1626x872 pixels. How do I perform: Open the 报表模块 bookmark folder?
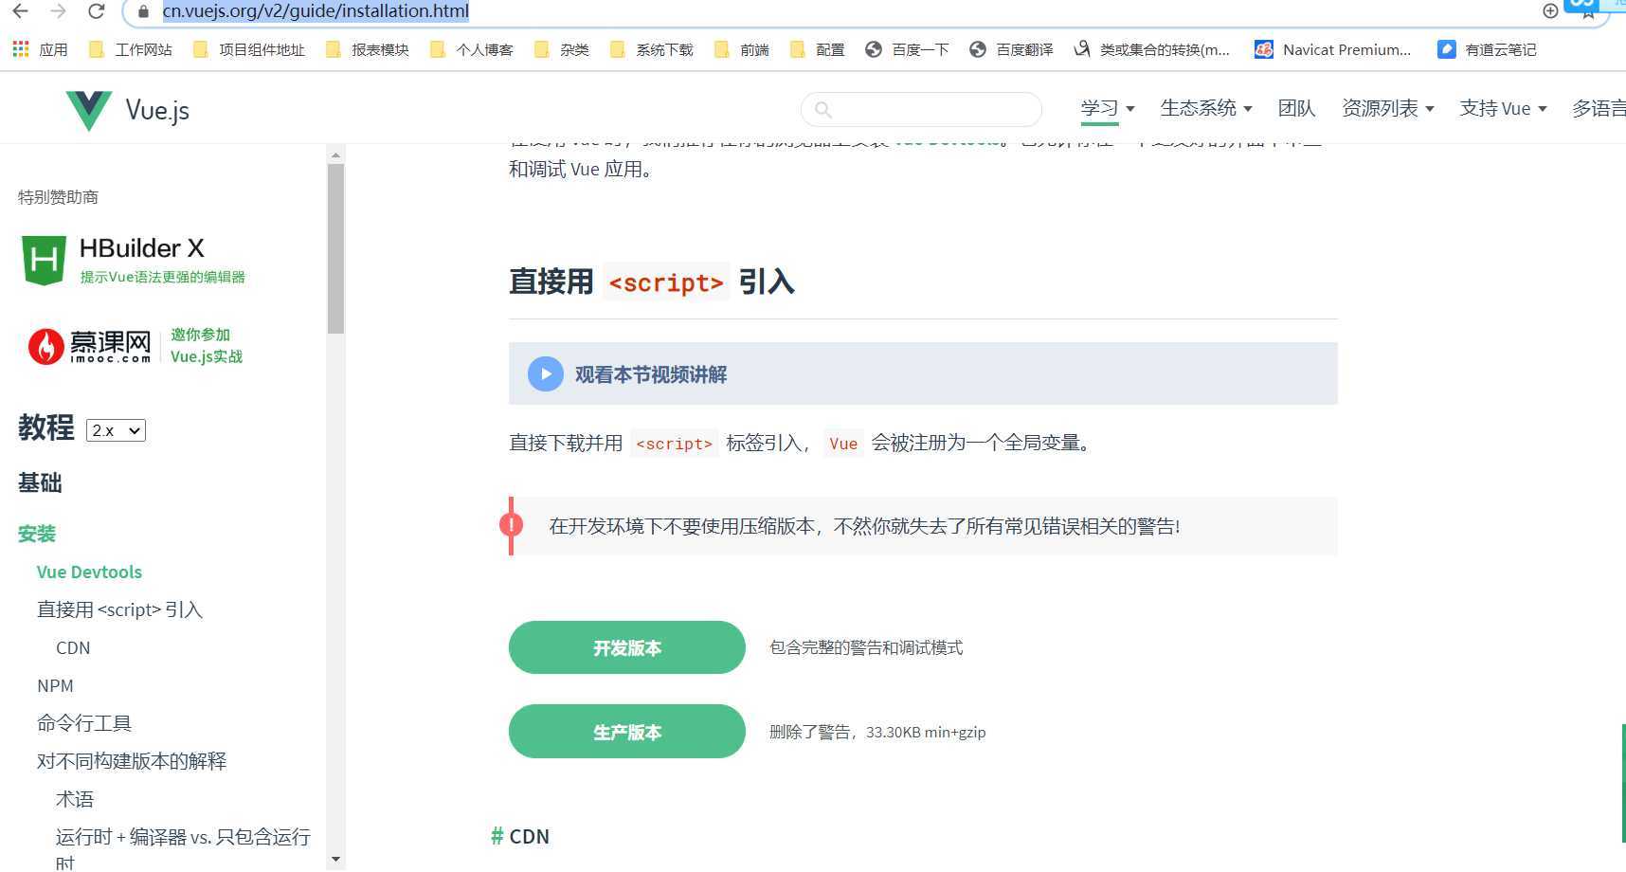[x=367, y=49]
